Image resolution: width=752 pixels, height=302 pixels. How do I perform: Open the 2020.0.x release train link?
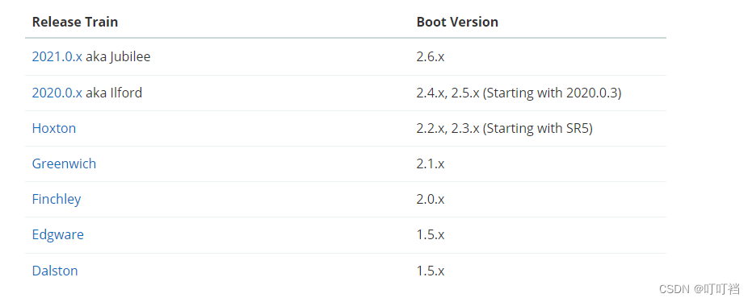tap(57, 93)
